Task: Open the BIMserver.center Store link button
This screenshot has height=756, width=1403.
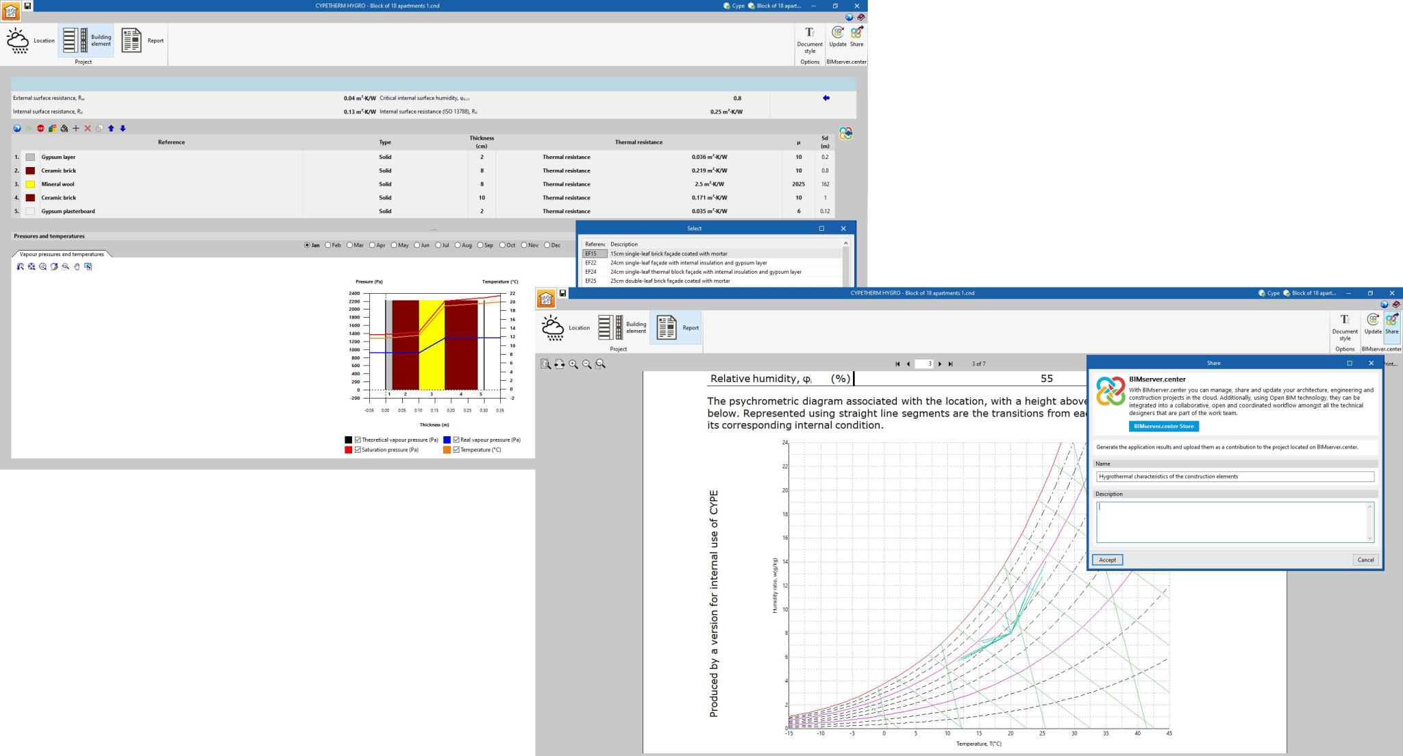Action: (1163, 426)
